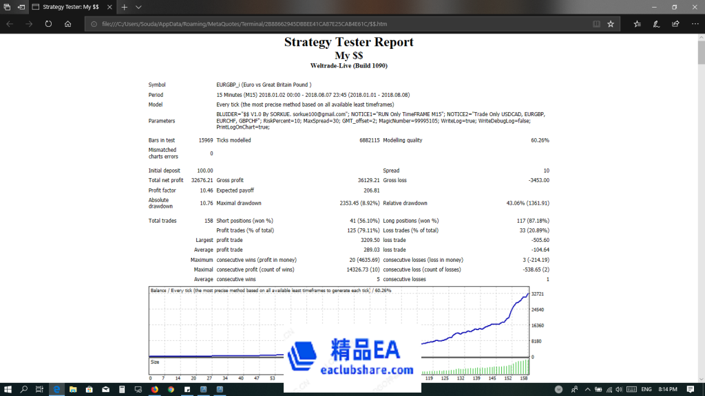The image size is (705, 396).
Task: Toggle reading view in the address bar
Action: click(x=598, y=23)
